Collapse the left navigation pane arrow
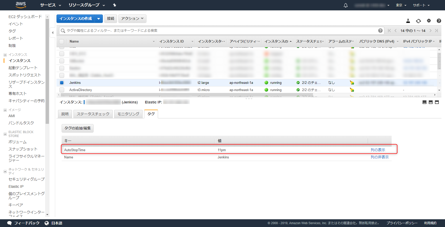 pos(53,33)
